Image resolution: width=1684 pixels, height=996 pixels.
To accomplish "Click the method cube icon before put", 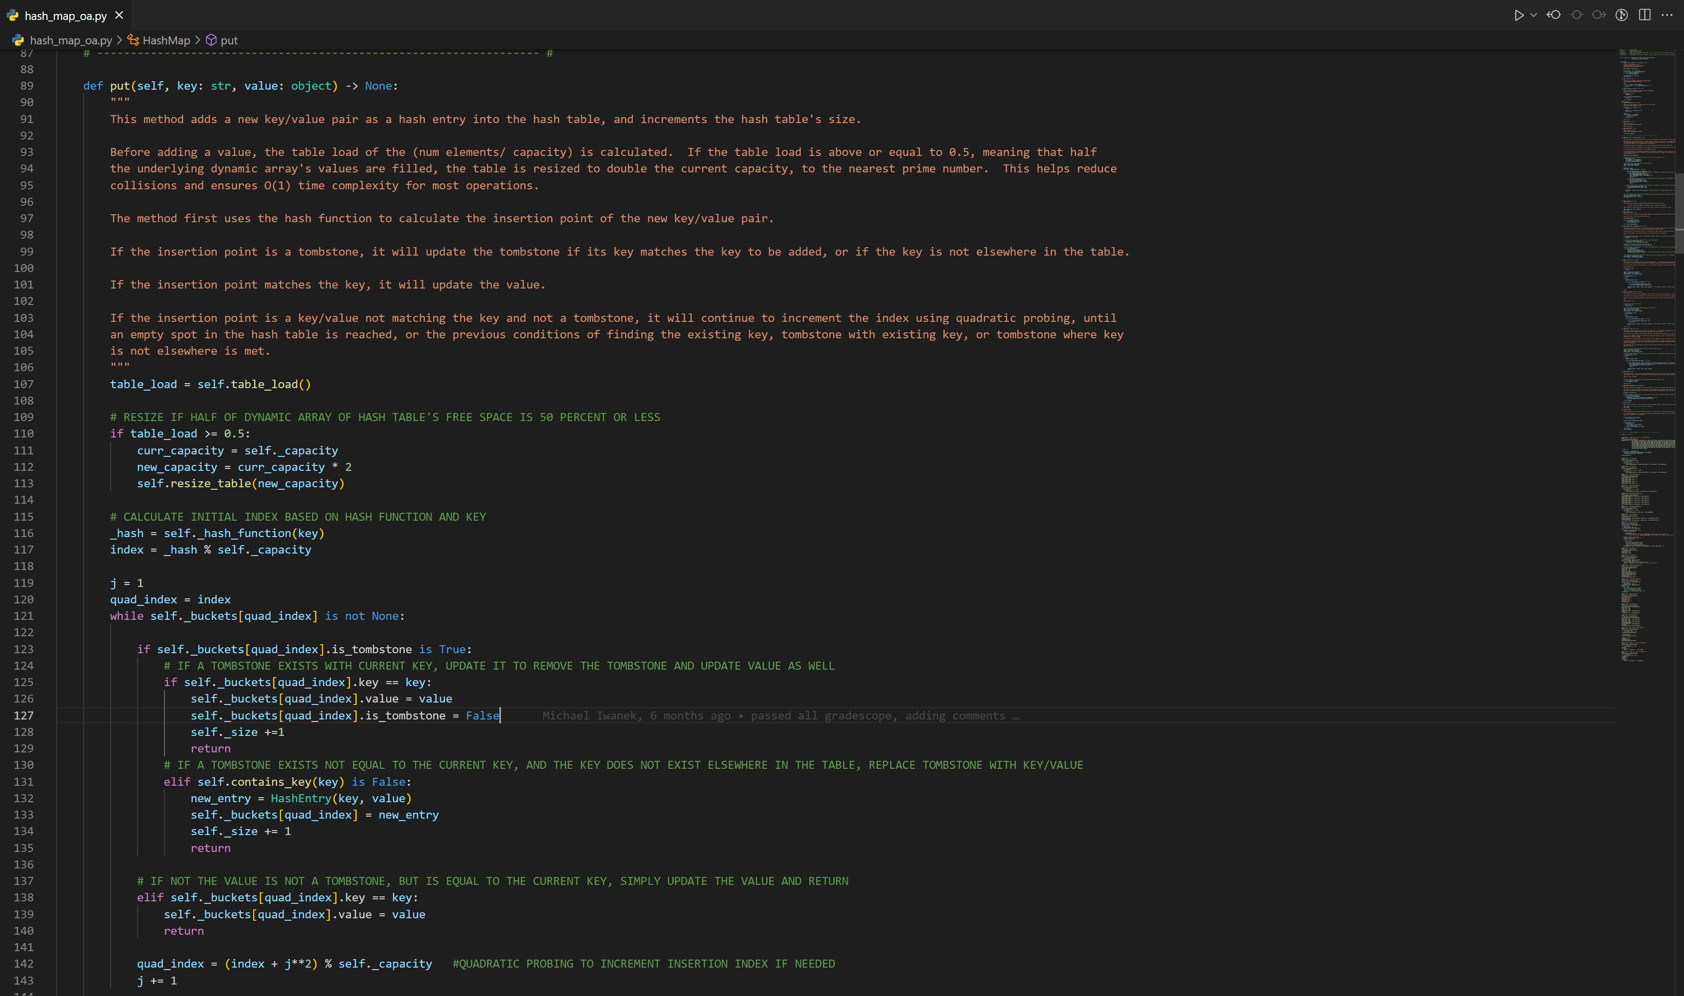I will (x=211, y=40).
